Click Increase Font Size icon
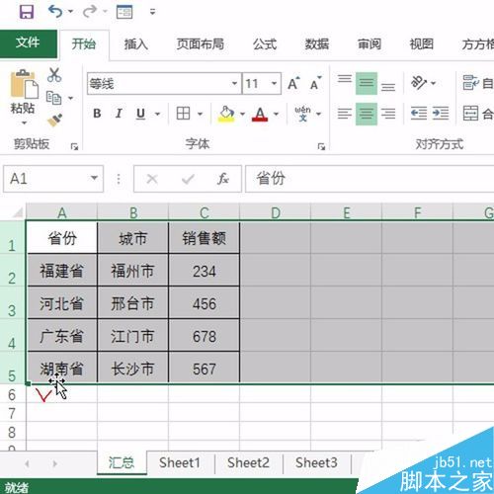Image resolution: width=494 pixels, height=494 pixels. click(293, 83)
